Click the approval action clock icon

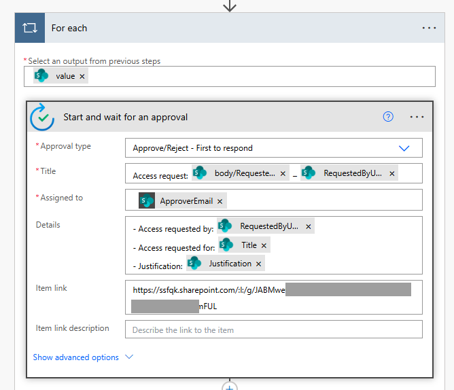click(x=42, y=117)
